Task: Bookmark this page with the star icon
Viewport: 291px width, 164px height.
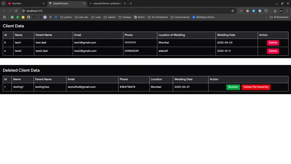Action: pyautogui.click(x=233, y=11)
